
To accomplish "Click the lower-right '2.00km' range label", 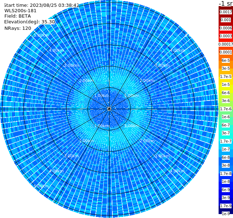I will pyautogui.click(x=147, y=141).
